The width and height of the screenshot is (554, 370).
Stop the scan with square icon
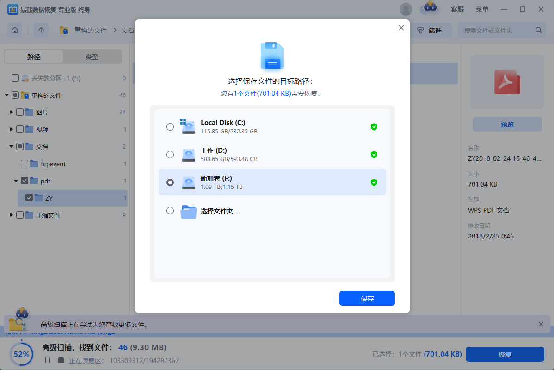pos(60,360)
